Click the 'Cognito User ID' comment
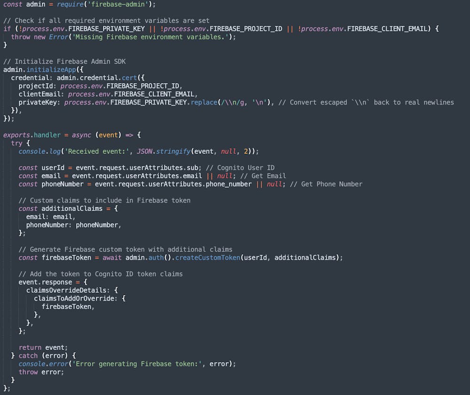 240,167
